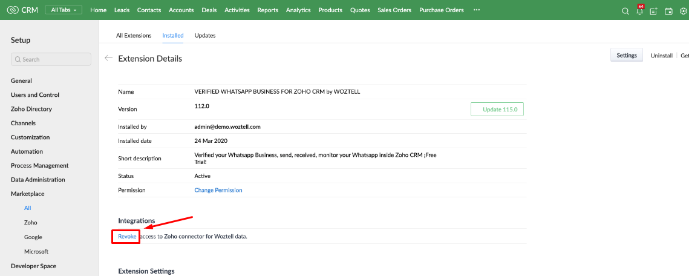Screen dimensions: 689x276
Task: Click the Zoho CRM logo
Action: [22, 10]
